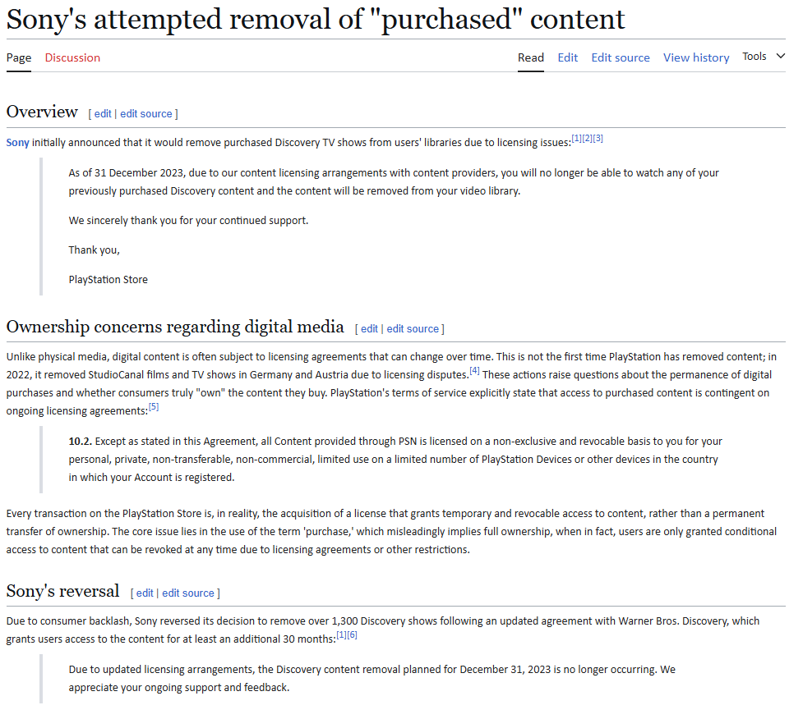
Task: Open citation reference [5] after licensing agreements
Action: point(154,407)
